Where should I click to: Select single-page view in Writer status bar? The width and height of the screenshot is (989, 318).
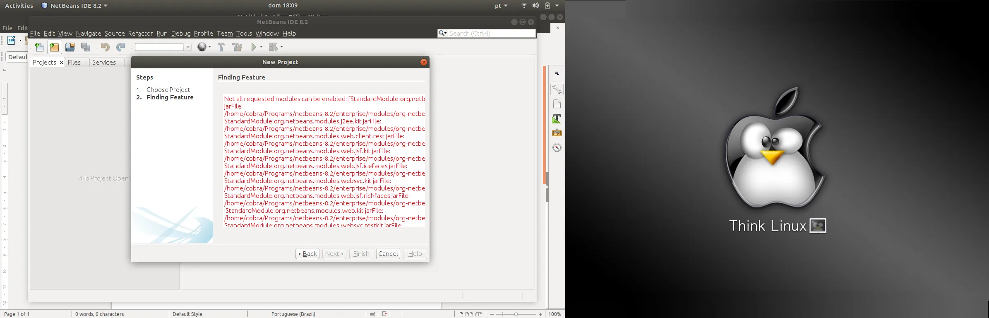(x=461, y=314)
